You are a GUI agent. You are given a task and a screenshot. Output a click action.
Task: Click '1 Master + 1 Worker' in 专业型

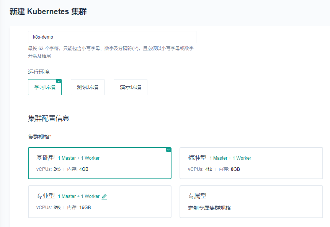(79, 196)
